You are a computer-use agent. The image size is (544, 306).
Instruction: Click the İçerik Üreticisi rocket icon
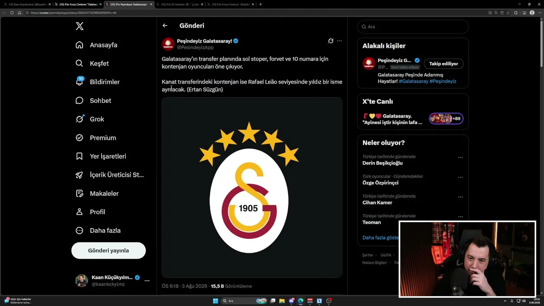[79, 175]
